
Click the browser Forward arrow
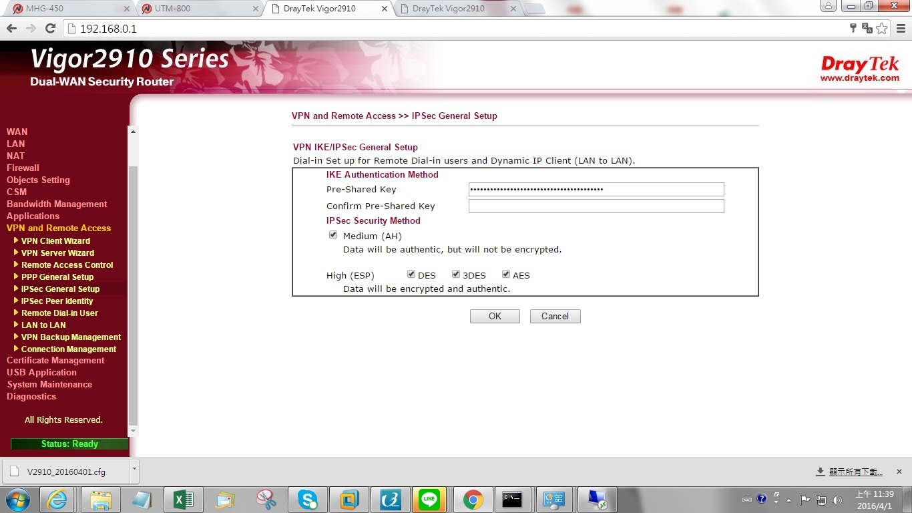[x=31, y=29]
